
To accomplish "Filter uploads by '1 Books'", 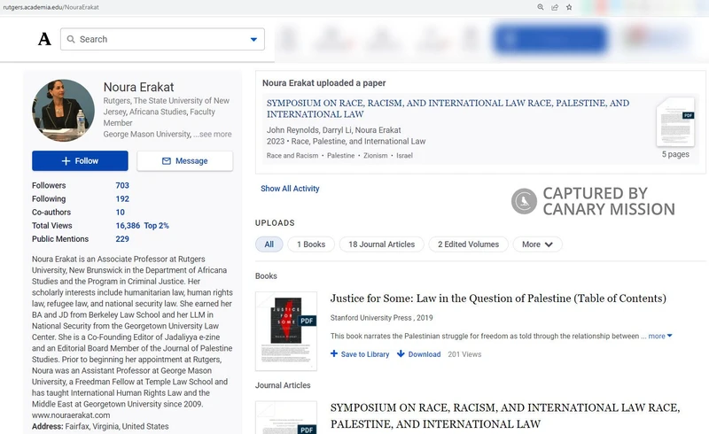I will click(311, 244).
